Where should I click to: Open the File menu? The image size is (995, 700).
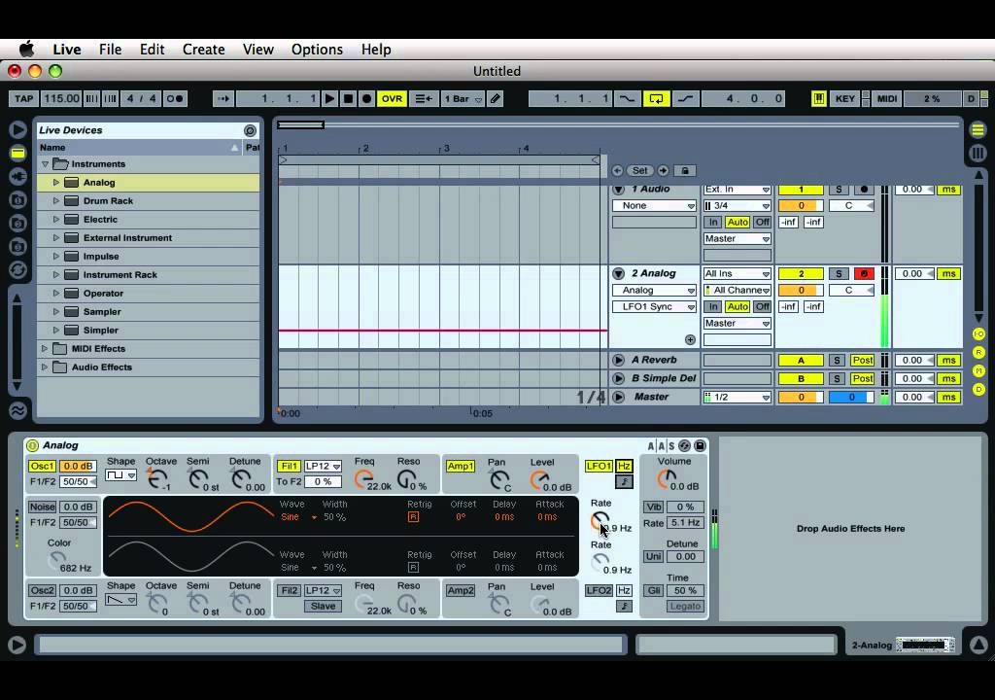(x=110, y=50)
